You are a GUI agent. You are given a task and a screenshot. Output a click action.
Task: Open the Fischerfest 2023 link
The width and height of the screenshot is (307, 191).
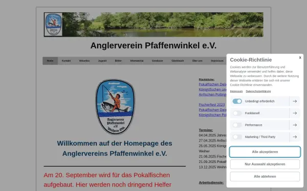coord(212,105)
